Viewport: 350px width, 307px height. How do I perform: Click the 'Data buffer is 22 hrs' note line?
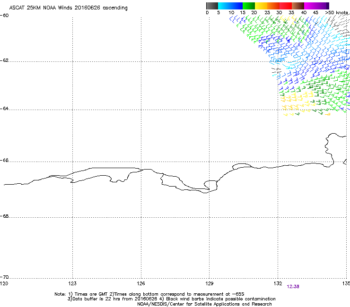pyautogui.click(x=171, y=299)
